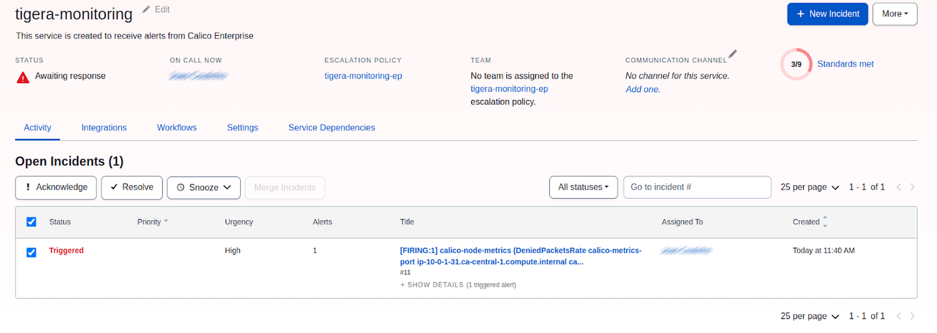Viewport: 937px width, 333px height.
Task: Open the Snooze dropdown
Action: 204,187
